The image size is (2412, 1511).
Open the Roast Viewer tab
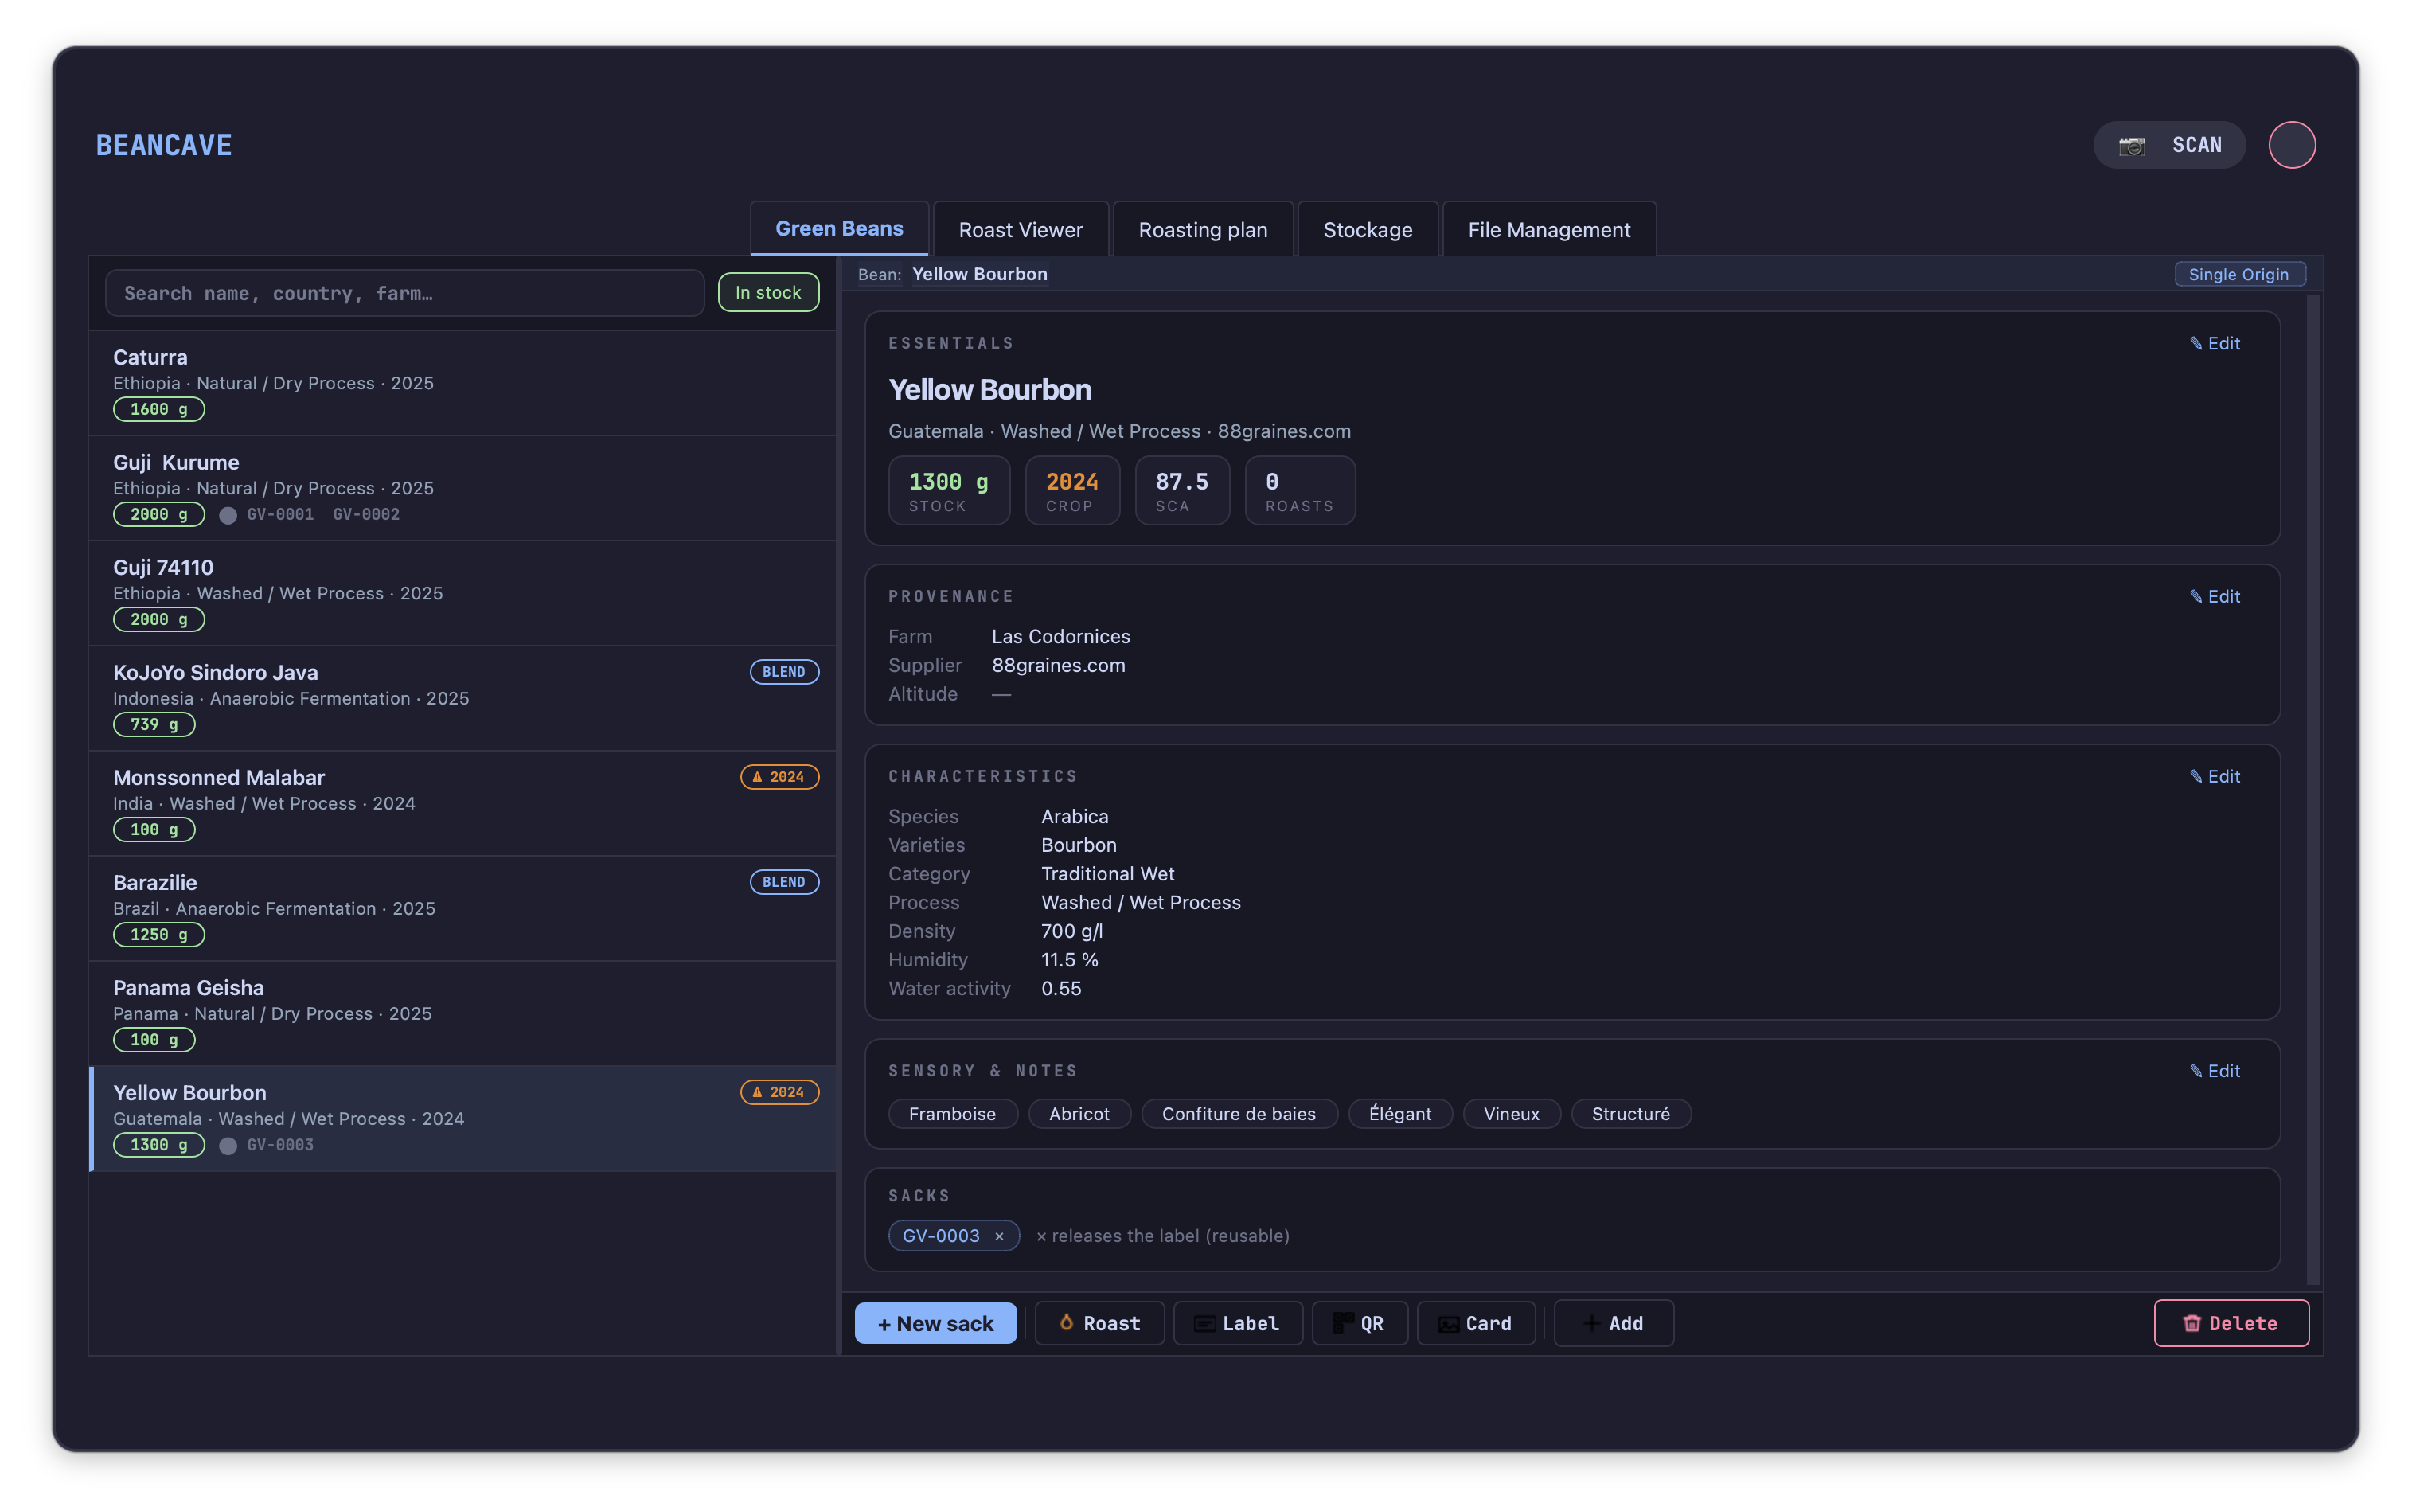(x=1021, y=228)
